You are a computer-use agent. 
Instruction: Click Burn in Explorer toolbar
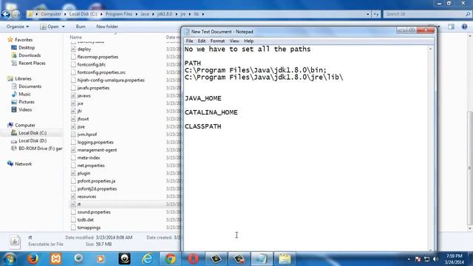(81, 27)
